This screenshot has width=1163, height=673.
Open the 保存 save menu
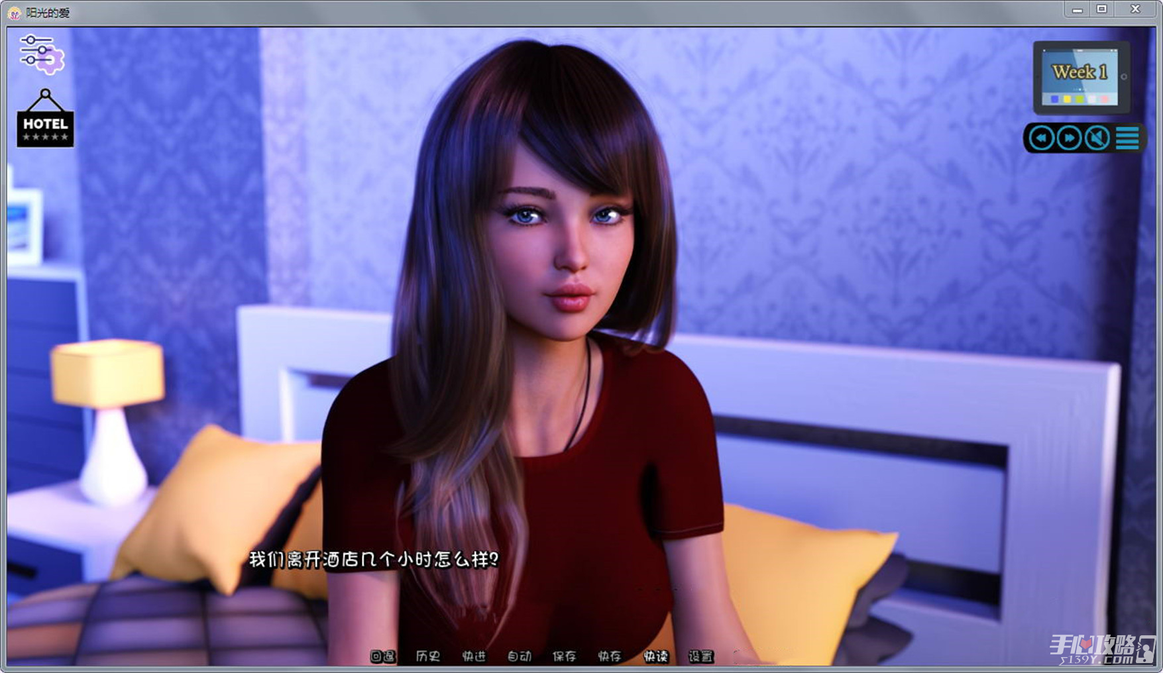[564, 656]
